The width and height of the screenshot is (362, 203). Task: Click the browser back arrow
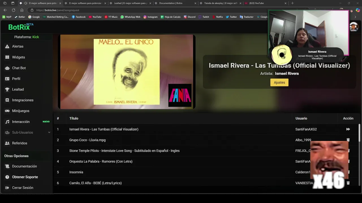tap(5, 10)
